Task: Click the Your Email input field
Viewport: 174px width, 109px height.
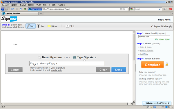Action: (154, 37)
